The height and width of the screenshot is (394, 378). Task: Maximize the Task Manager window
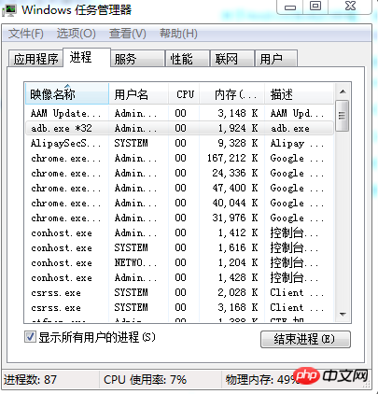pyautogui.click(x=315, y=7)
